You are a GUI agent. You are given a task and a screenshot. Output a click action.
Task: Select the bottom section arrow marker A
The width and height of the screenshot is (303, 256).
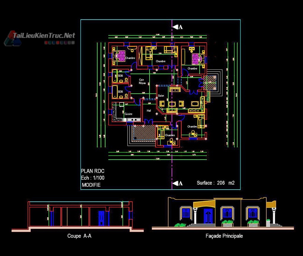[x=178, y=183]
